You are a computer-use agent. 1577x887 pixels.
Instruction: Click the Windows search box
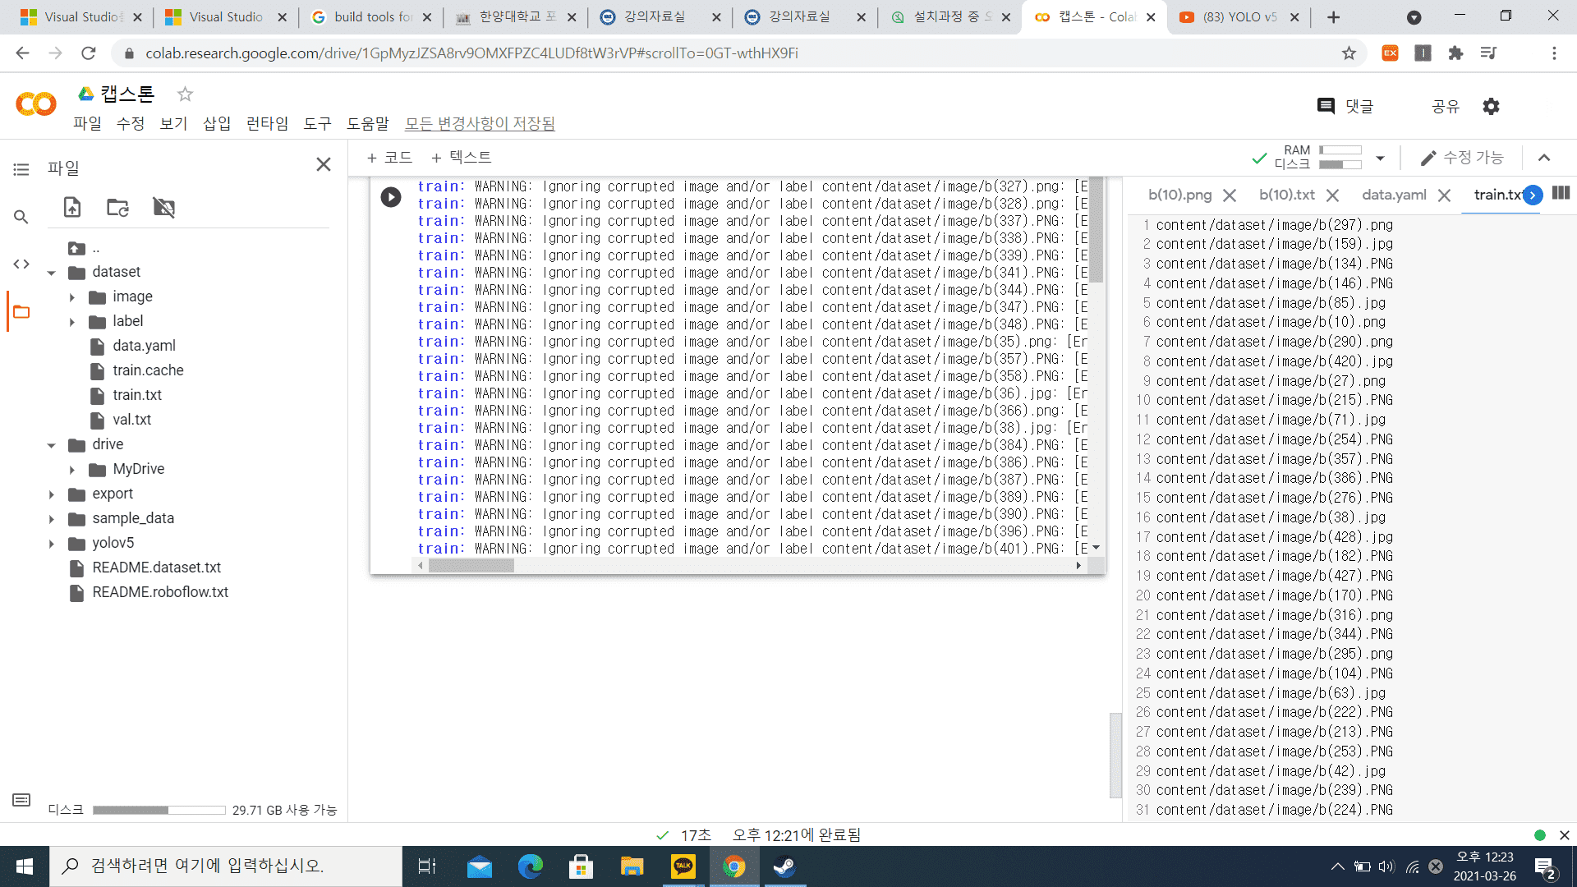[226, 866]
